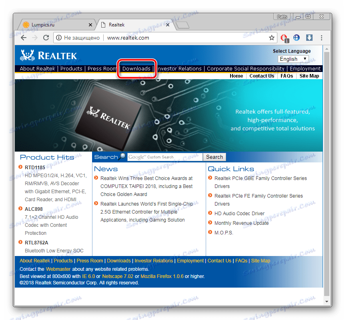345x320 pixels.
Task: Click the Netscape 7.02 link in footer
Action: (x=118, y=276)
